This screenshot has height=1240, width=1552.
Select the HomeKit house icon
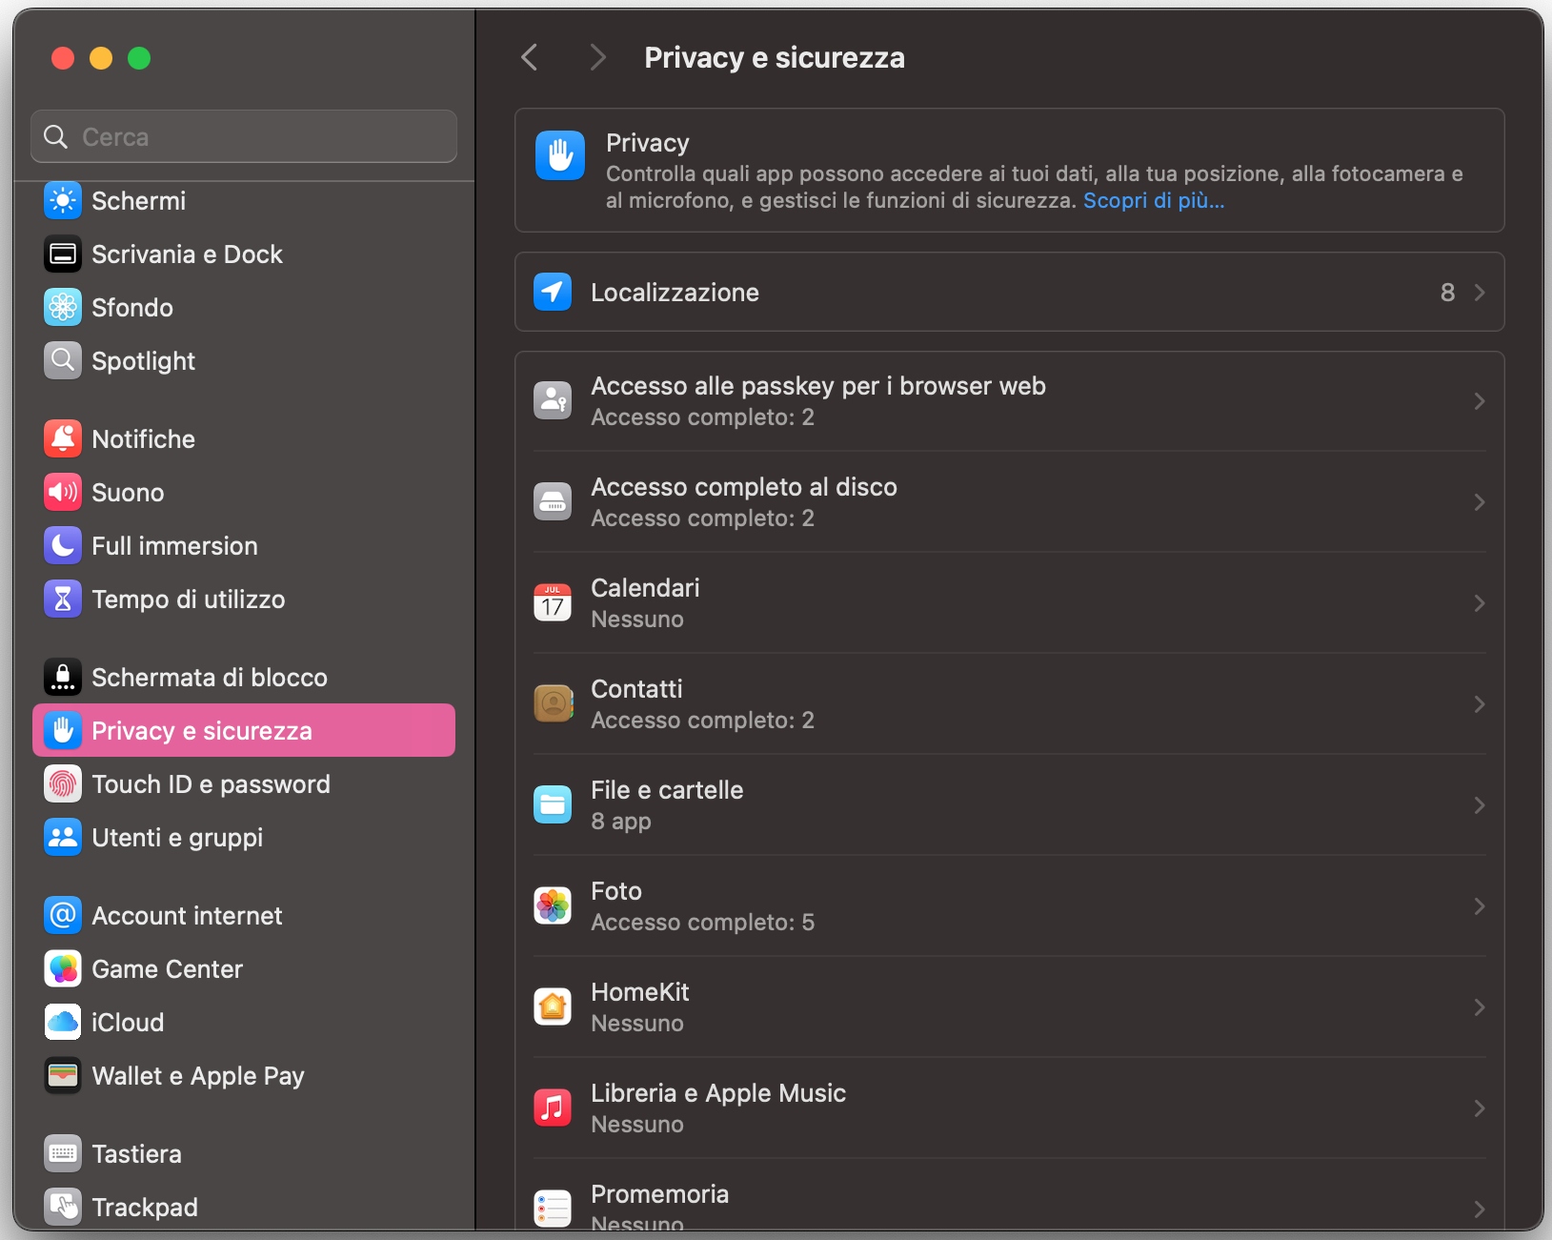[553, 1006]
